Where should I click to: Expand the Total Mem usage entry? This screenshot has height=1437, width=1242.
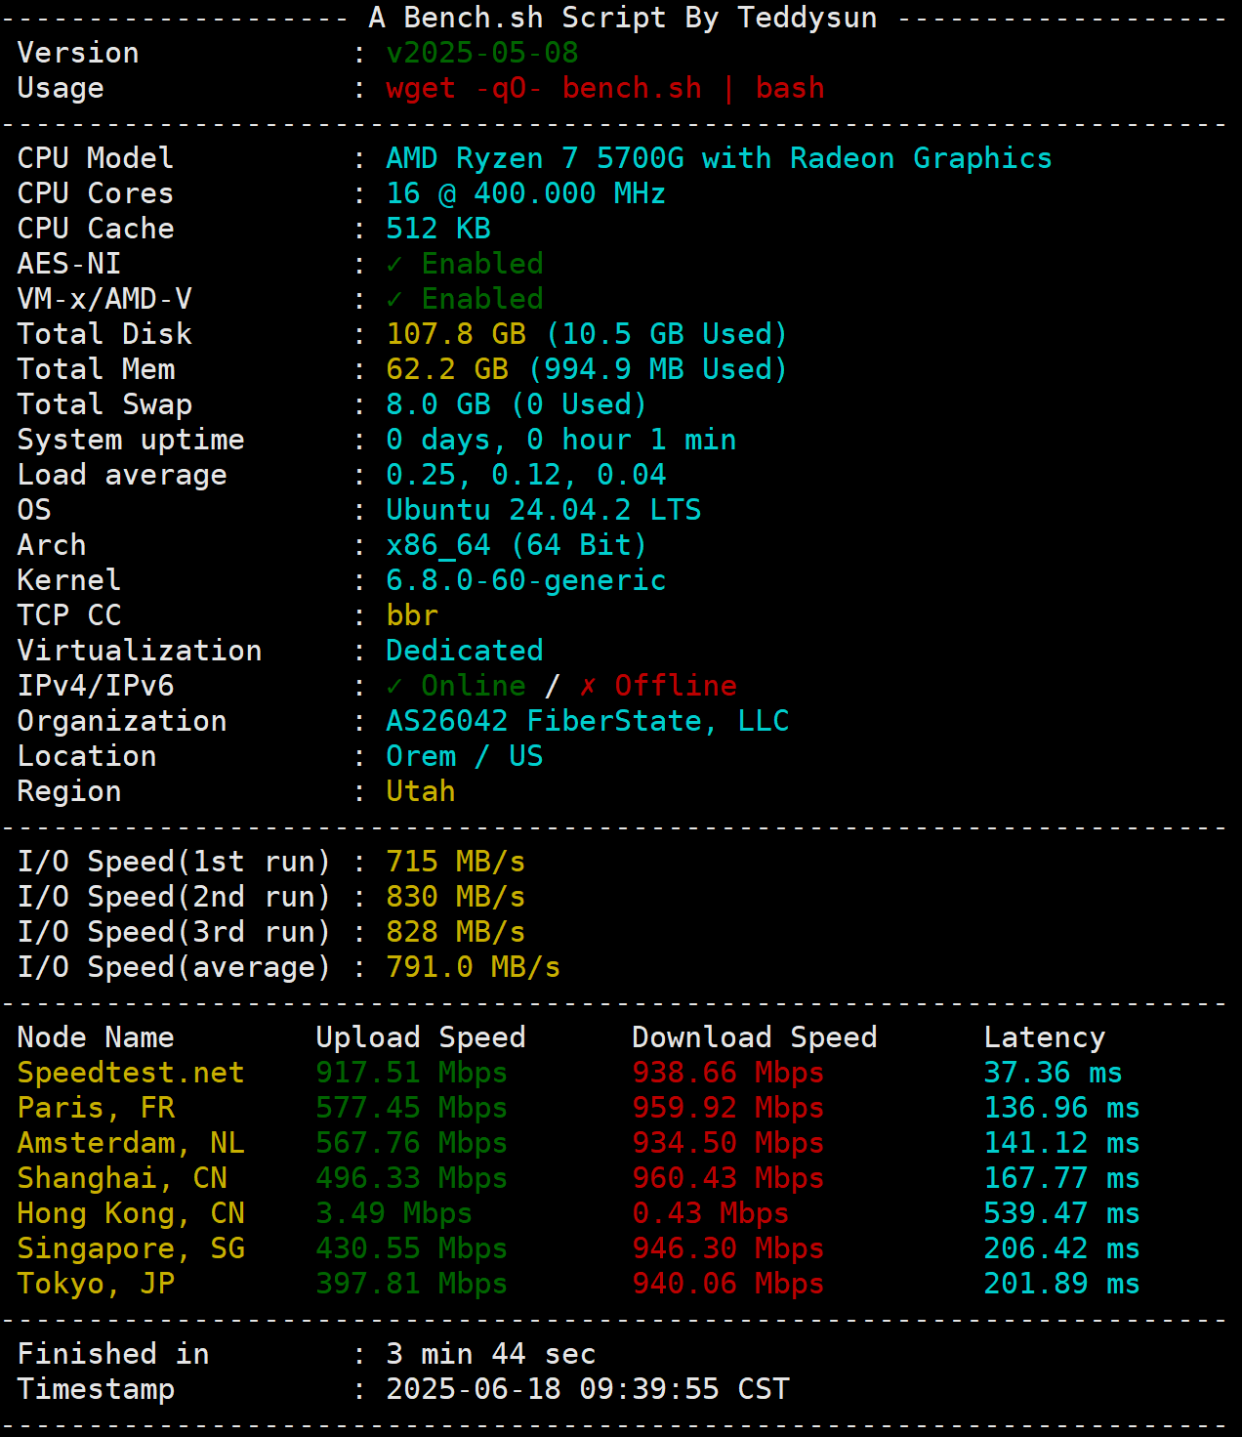(586, 368)
